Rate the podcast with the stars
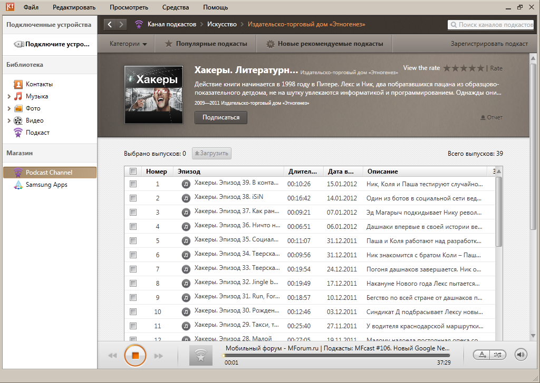Image resolution: width=540 pixels, height=383 pixels. (464, 68)
